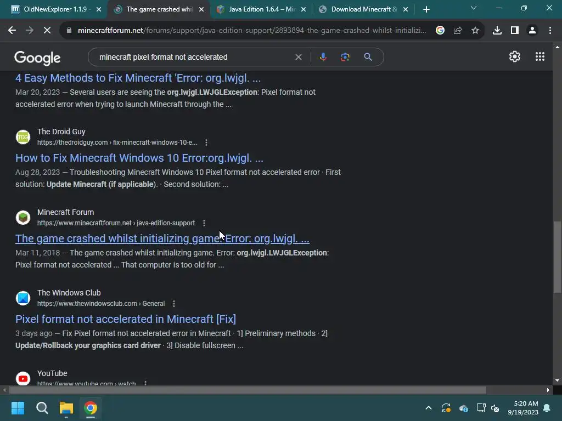Bookmark this page with the star icon
The image size is (562, 421).
pyautogui.click(x=475, y=31)
